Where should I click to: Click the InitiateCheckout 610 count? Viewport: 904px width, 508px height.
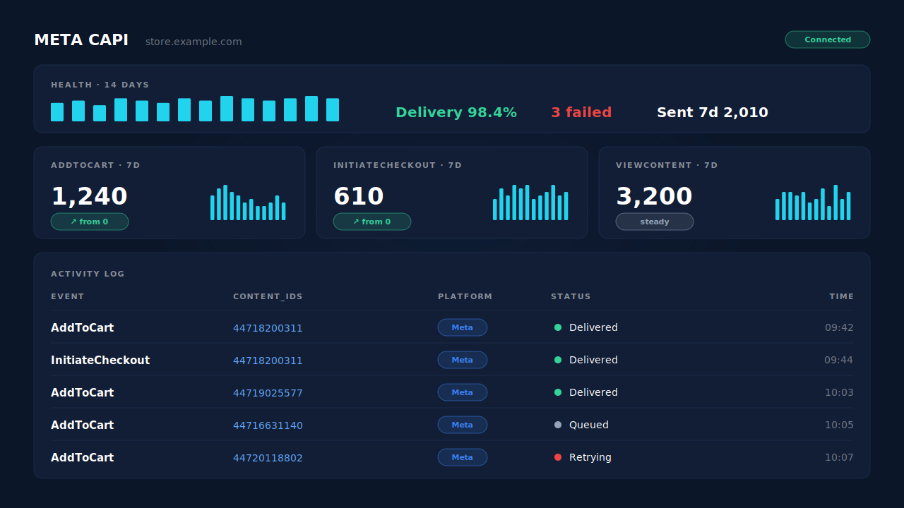[359, 196]
